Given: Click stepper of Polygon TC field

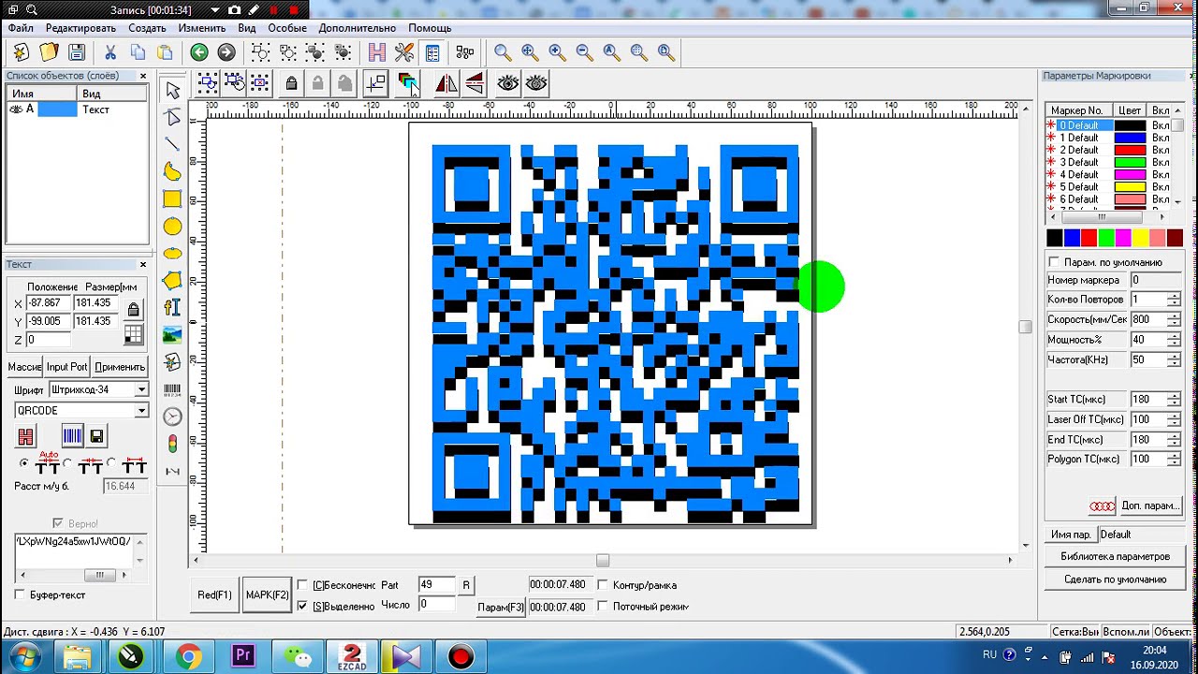Looking at the screenshot, I should click(1174, 459).
